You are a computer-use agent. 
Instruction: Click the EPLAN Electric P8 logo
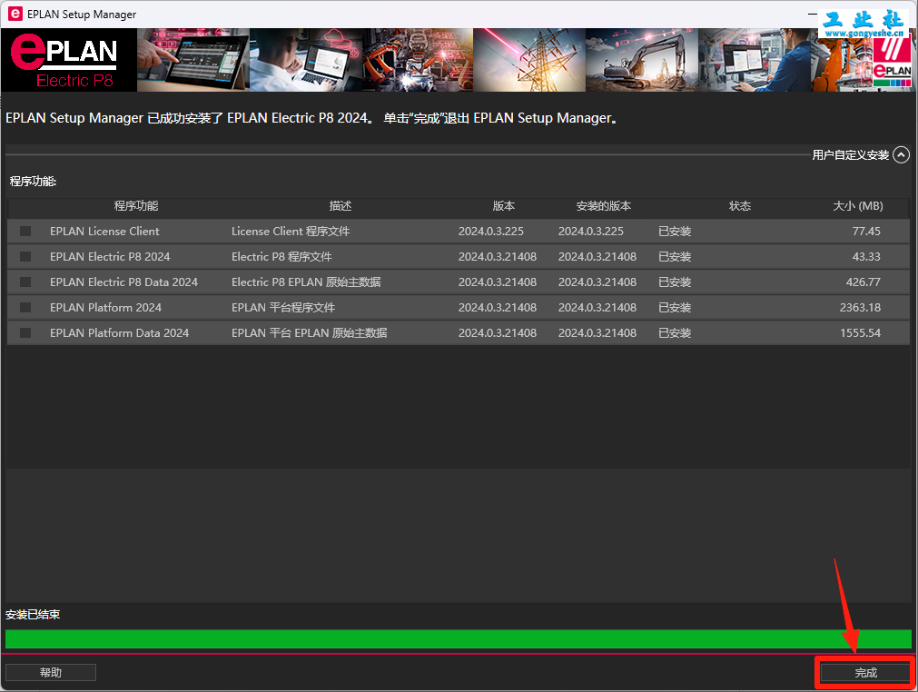(x=68, y=60)
